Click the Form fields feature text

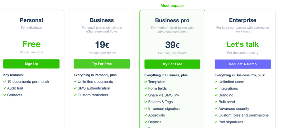point(157,88)
